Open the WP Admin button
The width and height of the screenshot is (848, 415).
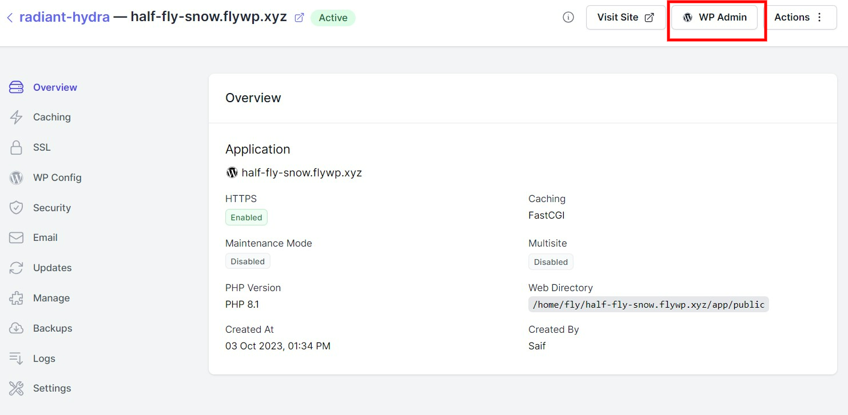(715, 17)
